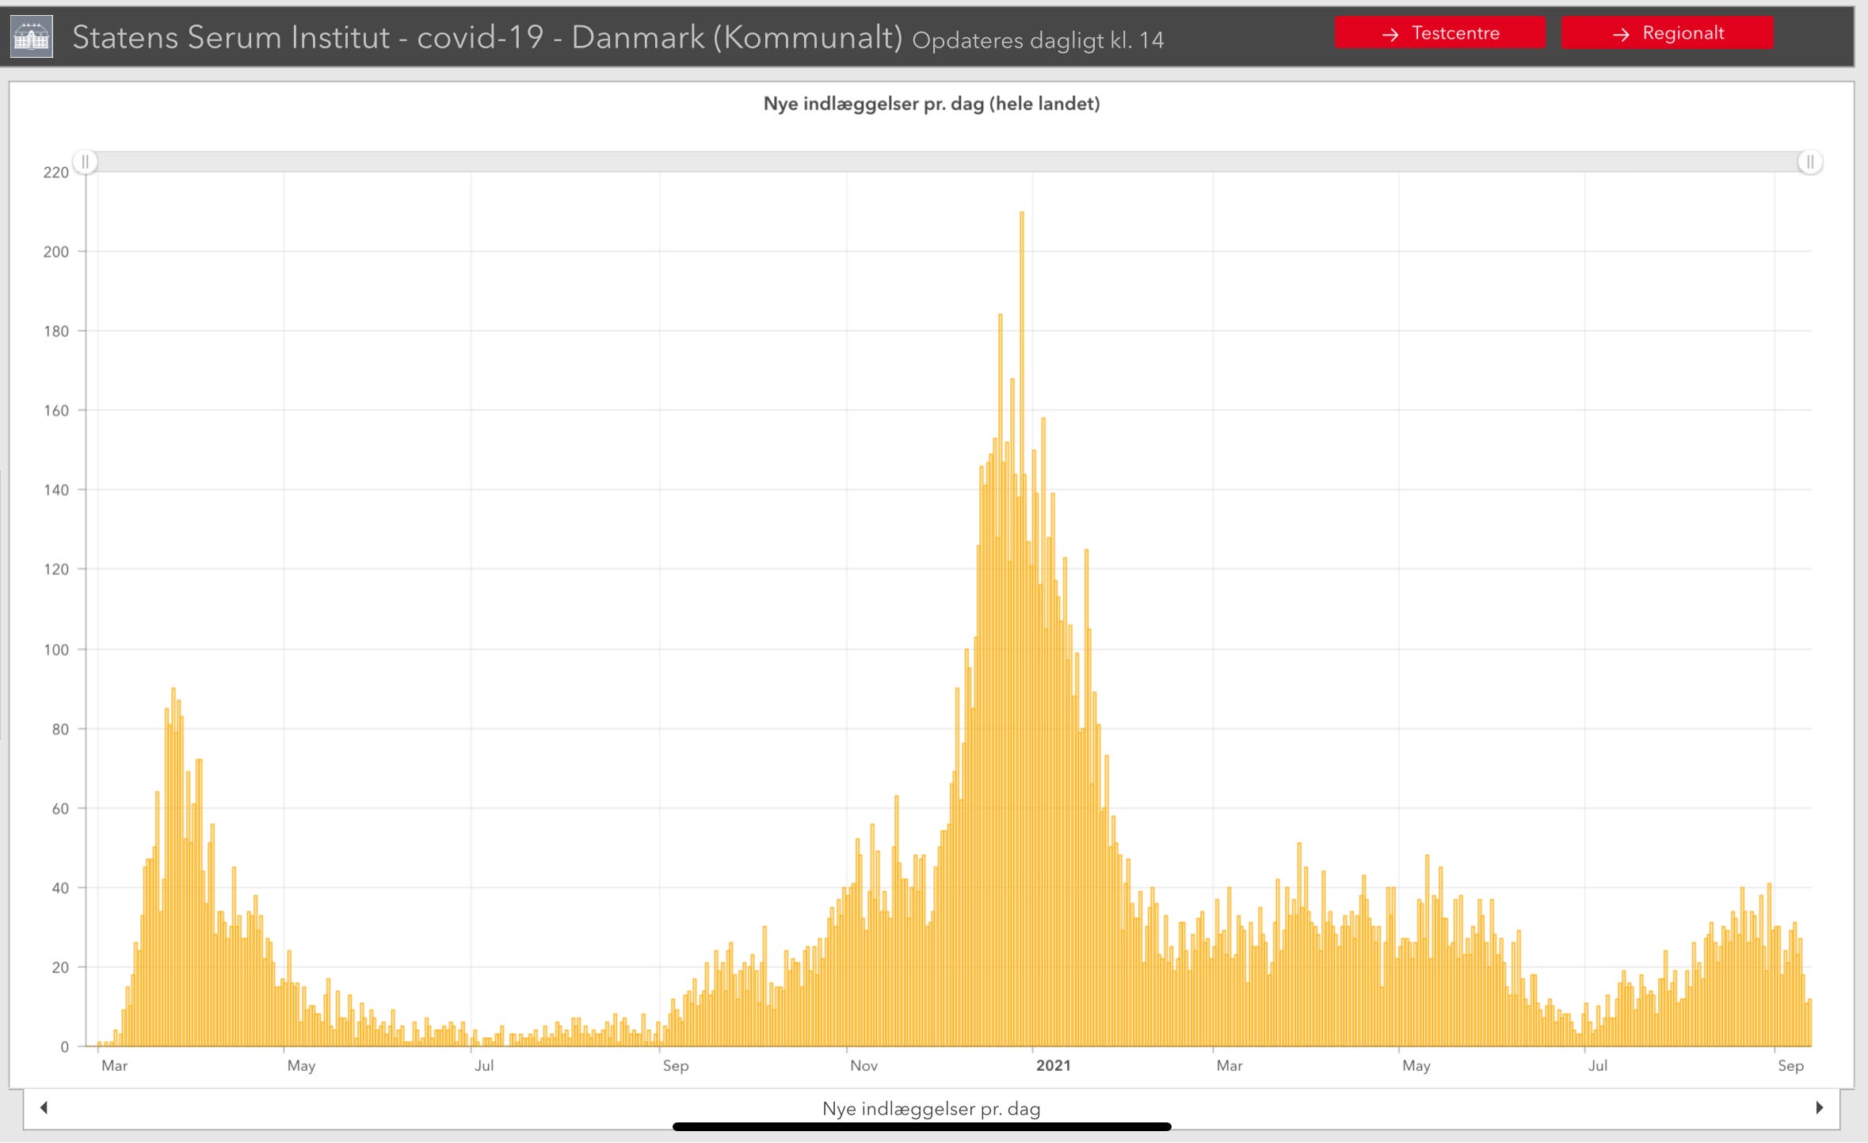Click the chart title 'Nye indlæggelser pr. dag (hele landet)'

click(931, 104)
